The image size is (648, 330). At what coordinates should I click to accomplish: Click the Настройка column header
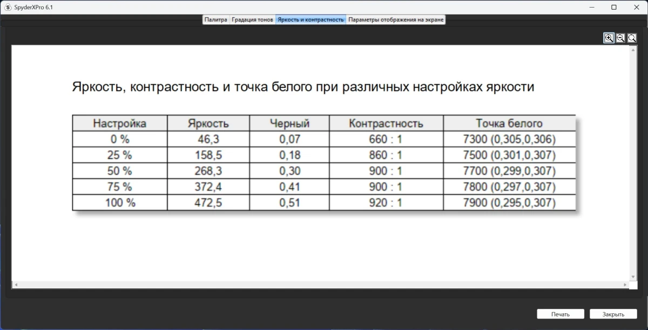[x=120, y=123]
